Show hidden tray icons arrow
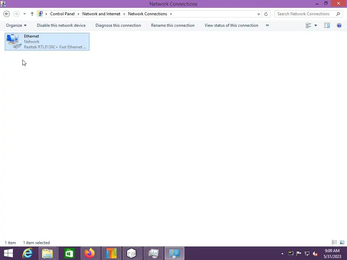347x260 pixels. coord(282,254)
